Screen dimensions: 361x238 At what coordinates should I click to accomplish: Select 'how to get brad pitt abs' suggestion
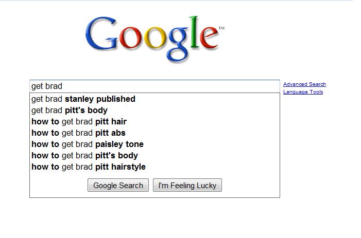tap(78, 133)
